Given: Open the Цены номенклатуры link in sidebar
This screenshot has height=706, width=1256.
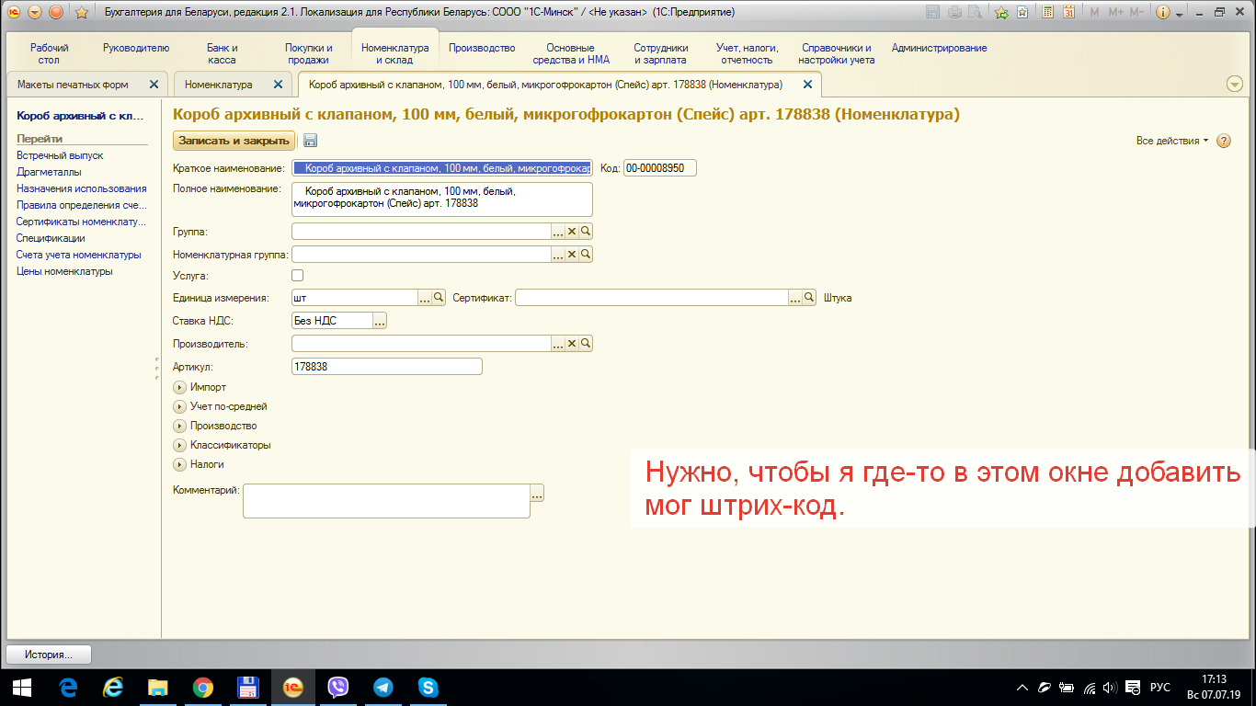Looking at the screenshot, I should point(64,271).
